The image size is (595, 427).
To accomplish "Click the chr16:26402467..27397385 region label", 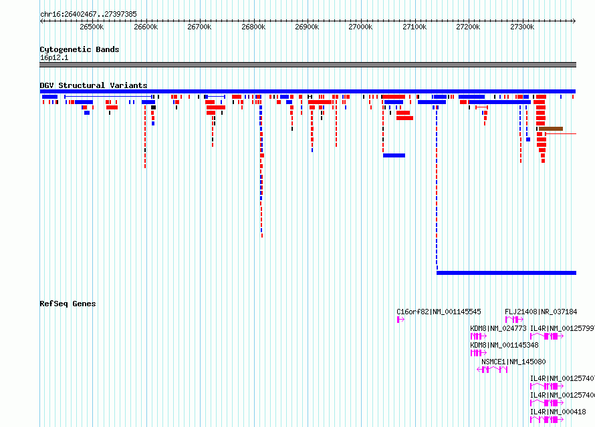I will pyautogui.click(x=88, y=15).
